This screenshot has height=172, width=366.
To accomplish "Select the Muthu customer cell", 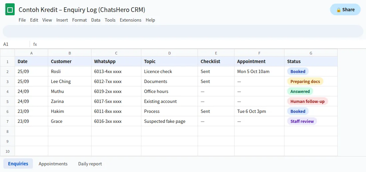I will click(70, 91).
